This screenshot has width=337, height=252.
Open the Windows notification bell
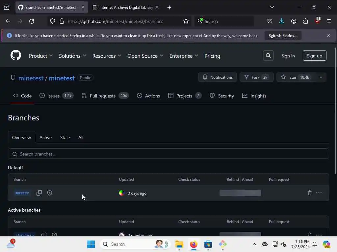click(x=314, y=244)
